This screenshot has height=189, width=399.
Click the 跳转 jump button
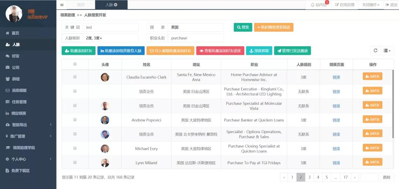click(x=386, y=177)
